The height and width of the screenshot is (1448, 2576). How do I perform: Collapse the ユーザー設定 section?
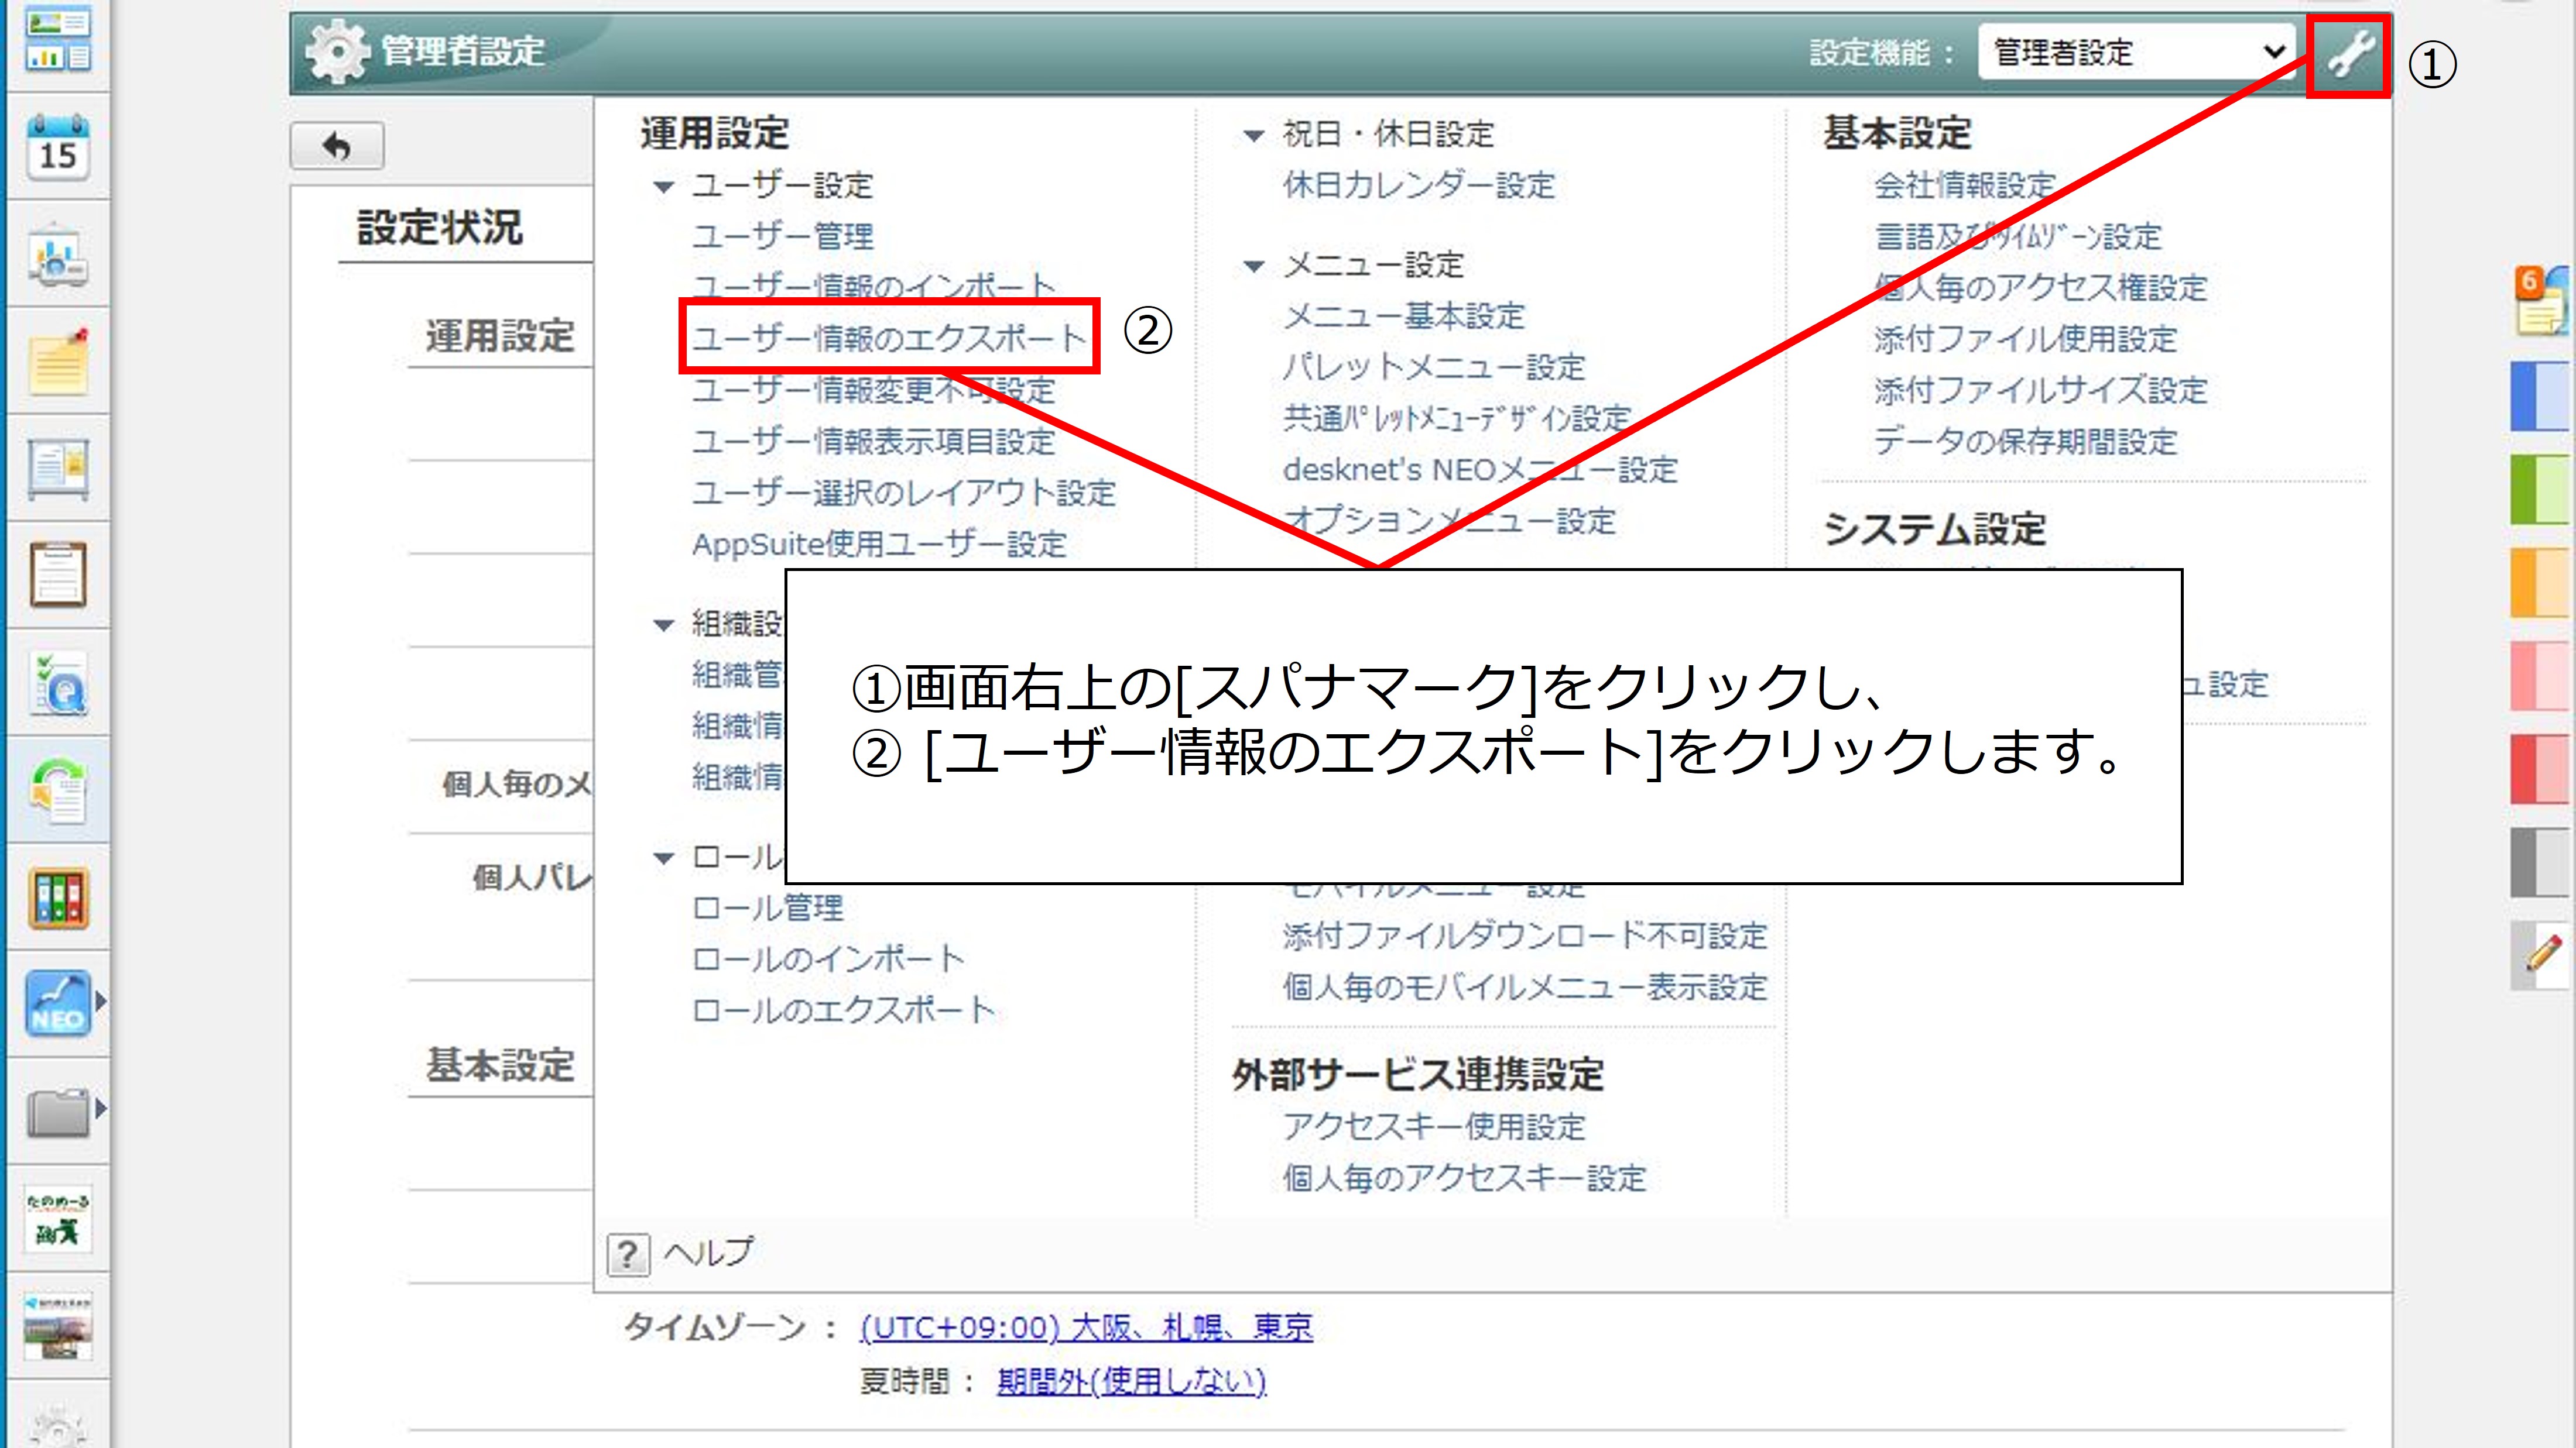coord(663,187)
